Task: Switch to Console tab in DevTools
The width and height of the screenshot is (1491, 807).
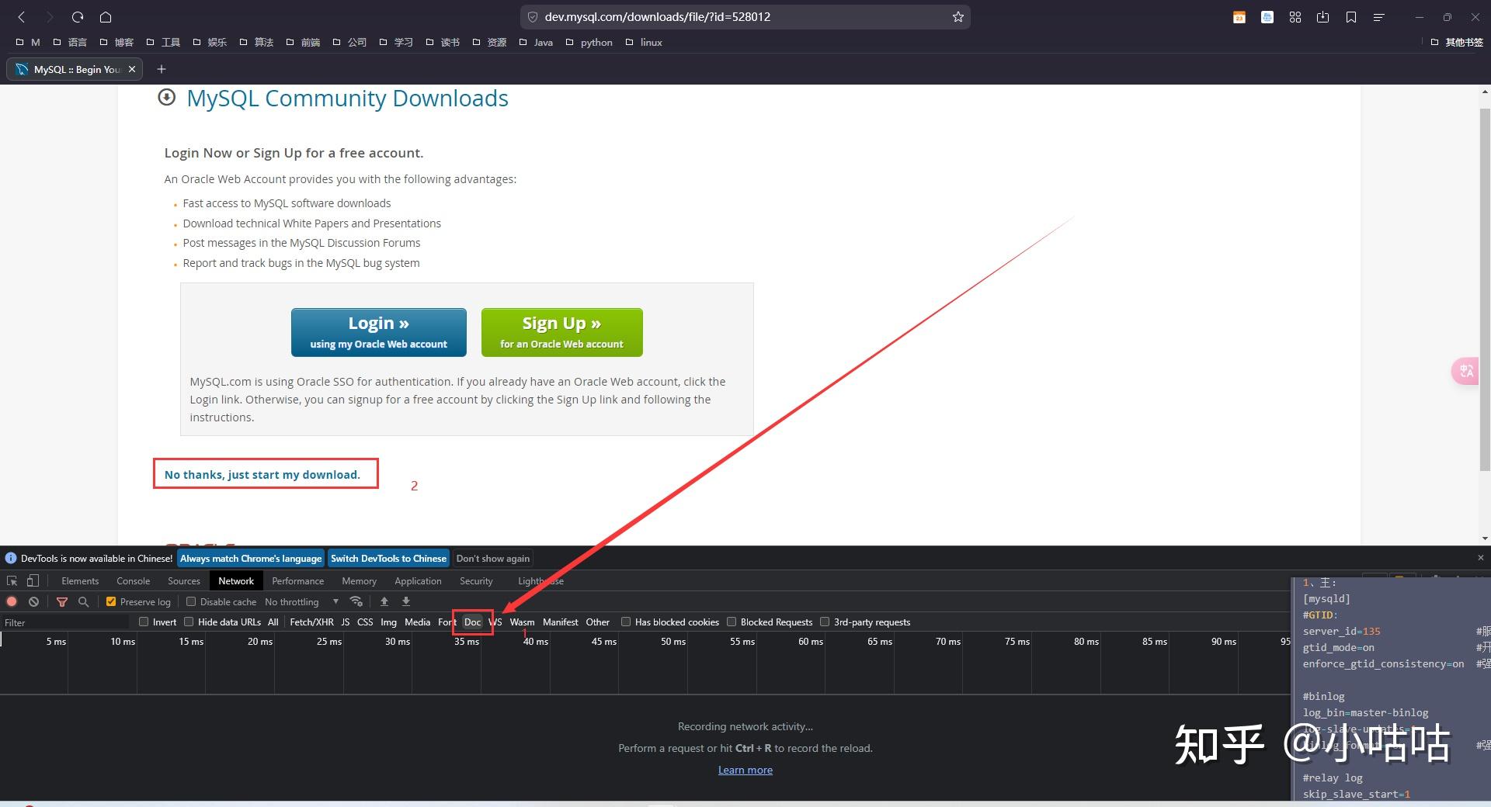Action: coord(133,580)
